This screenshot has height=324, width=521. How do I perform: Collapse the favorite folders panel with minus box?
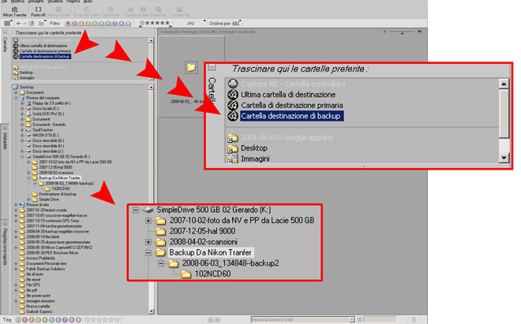point(5,32)
